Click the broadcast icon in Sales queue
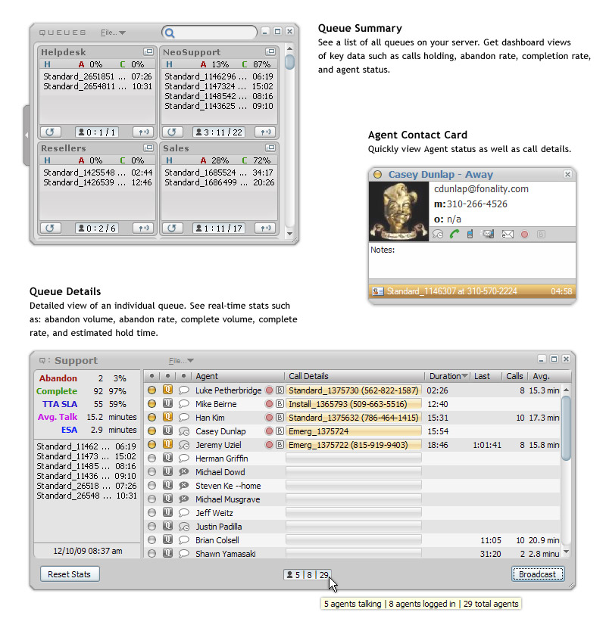This screenshot has width=606, height=628. click(x=264, y=228)
